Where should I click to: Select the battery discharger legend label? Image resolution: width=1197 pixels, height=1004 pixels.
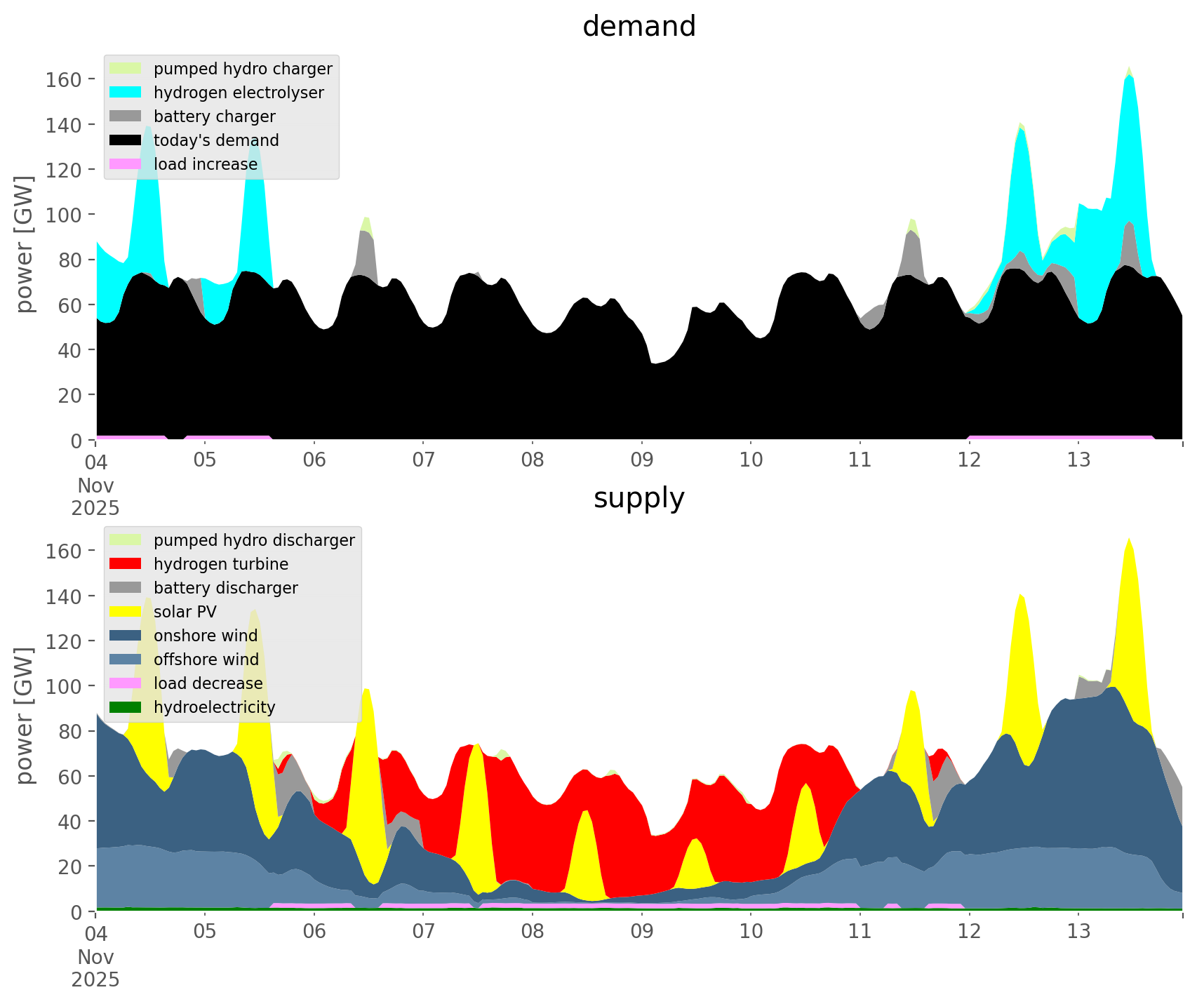[225, 588]
